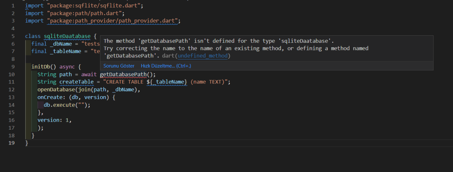This screenshot has width=453, height=172.
Task: Click the "Try correcting the name" suggestion text
Action: click(x=236, y=48)
